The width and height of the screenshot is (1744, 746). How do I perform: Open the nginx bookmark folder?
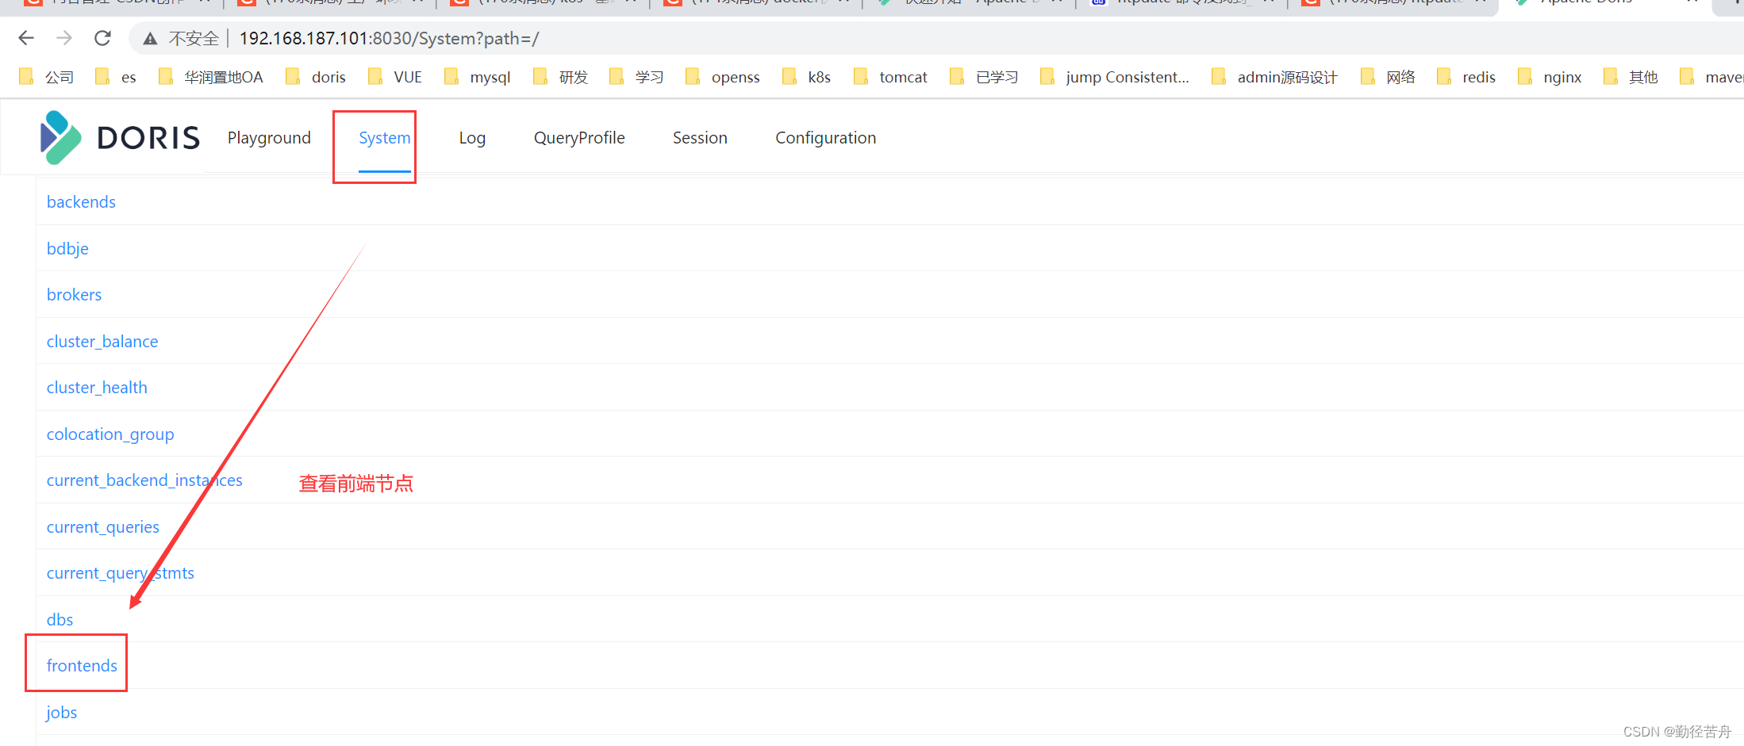pos(1550,77)
